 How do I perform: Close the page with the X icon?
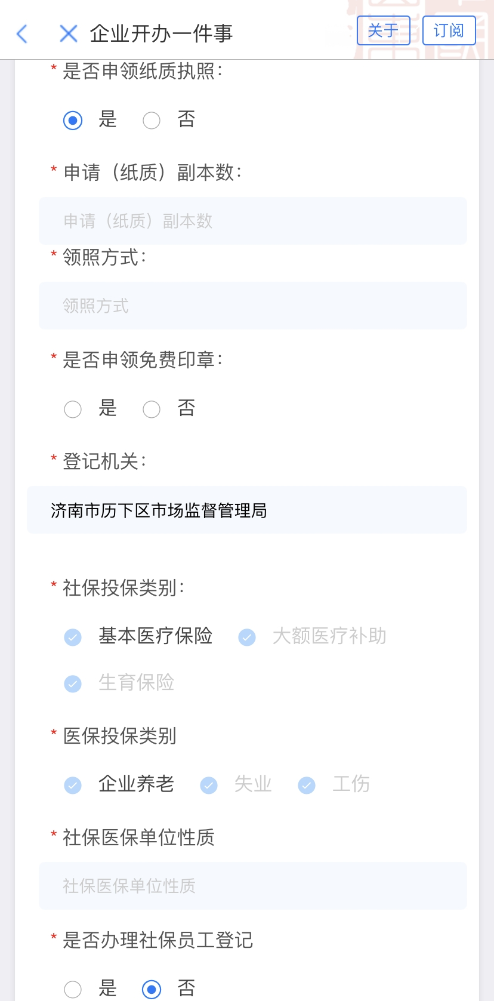(69, 34)
